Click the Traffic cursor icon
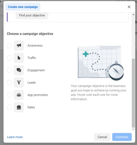The height and width of the screenshot is (145, 137). [19, 58]
